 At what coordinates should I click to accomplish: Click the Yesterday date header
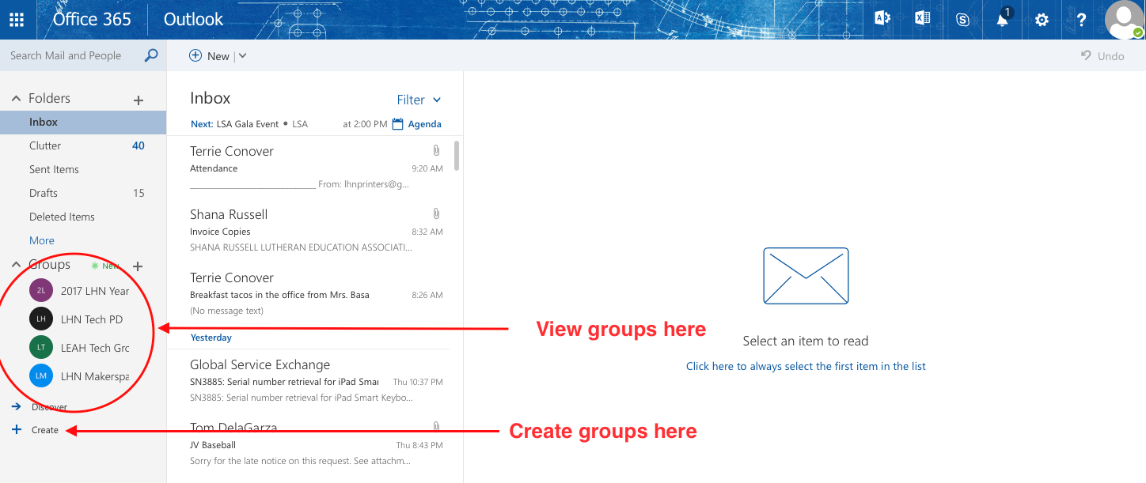[x=211, y=338]
